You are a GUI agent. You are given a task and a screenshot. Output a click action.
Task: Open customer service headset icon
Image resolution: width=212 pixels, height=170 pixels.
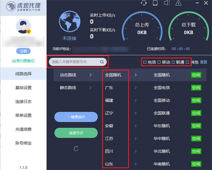[x=143, y=3]
